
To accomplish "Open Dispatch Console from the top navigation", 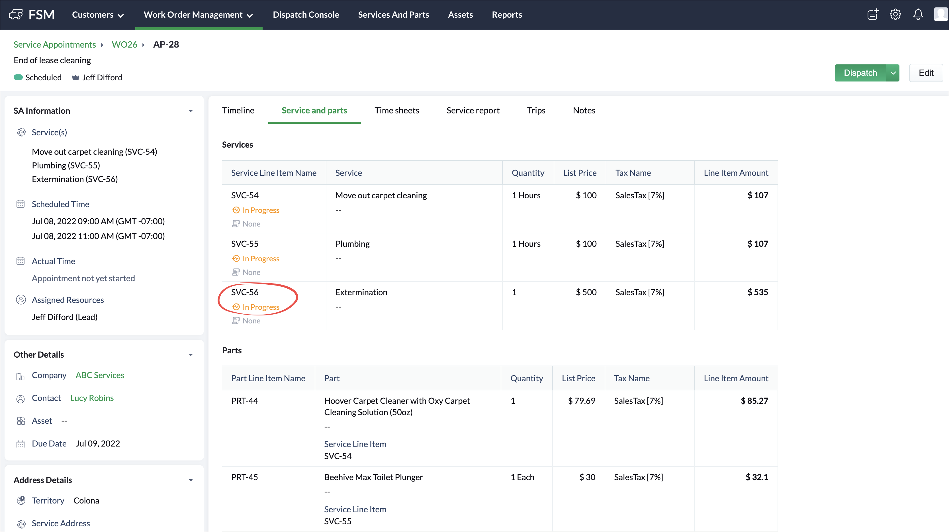I will [306, 15].
